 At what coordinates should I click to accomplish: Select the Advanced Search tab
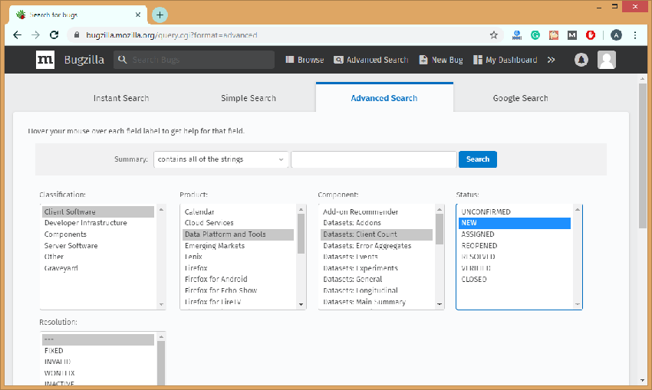384,98
